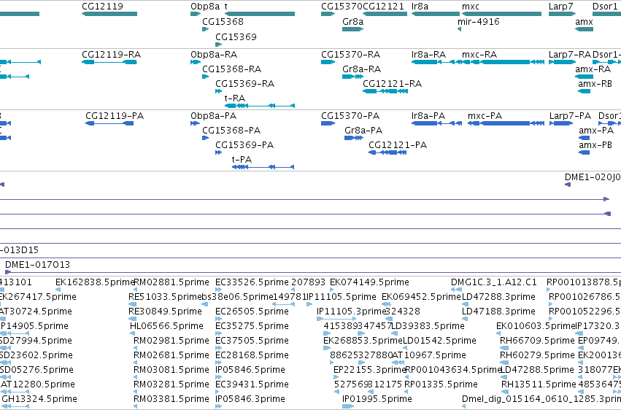This screenshot has width=621, height=410.
Task: Click the RE30849.5prime EST label
Action: click(x=165, y=312)
